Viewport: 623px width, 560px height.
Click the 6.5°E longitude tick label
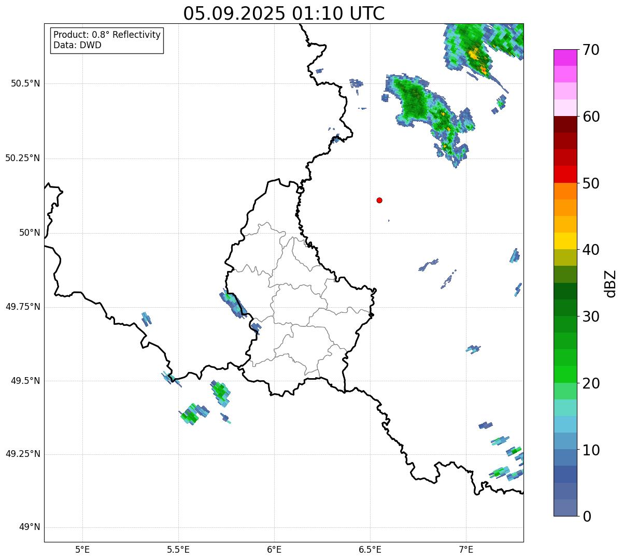point(370,549)
